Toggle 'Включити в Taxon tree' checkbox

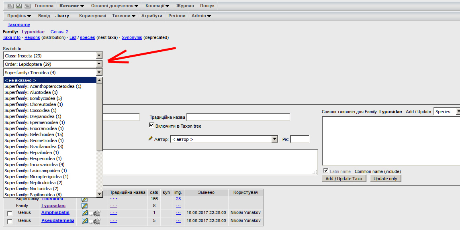(x=152, y=126)
